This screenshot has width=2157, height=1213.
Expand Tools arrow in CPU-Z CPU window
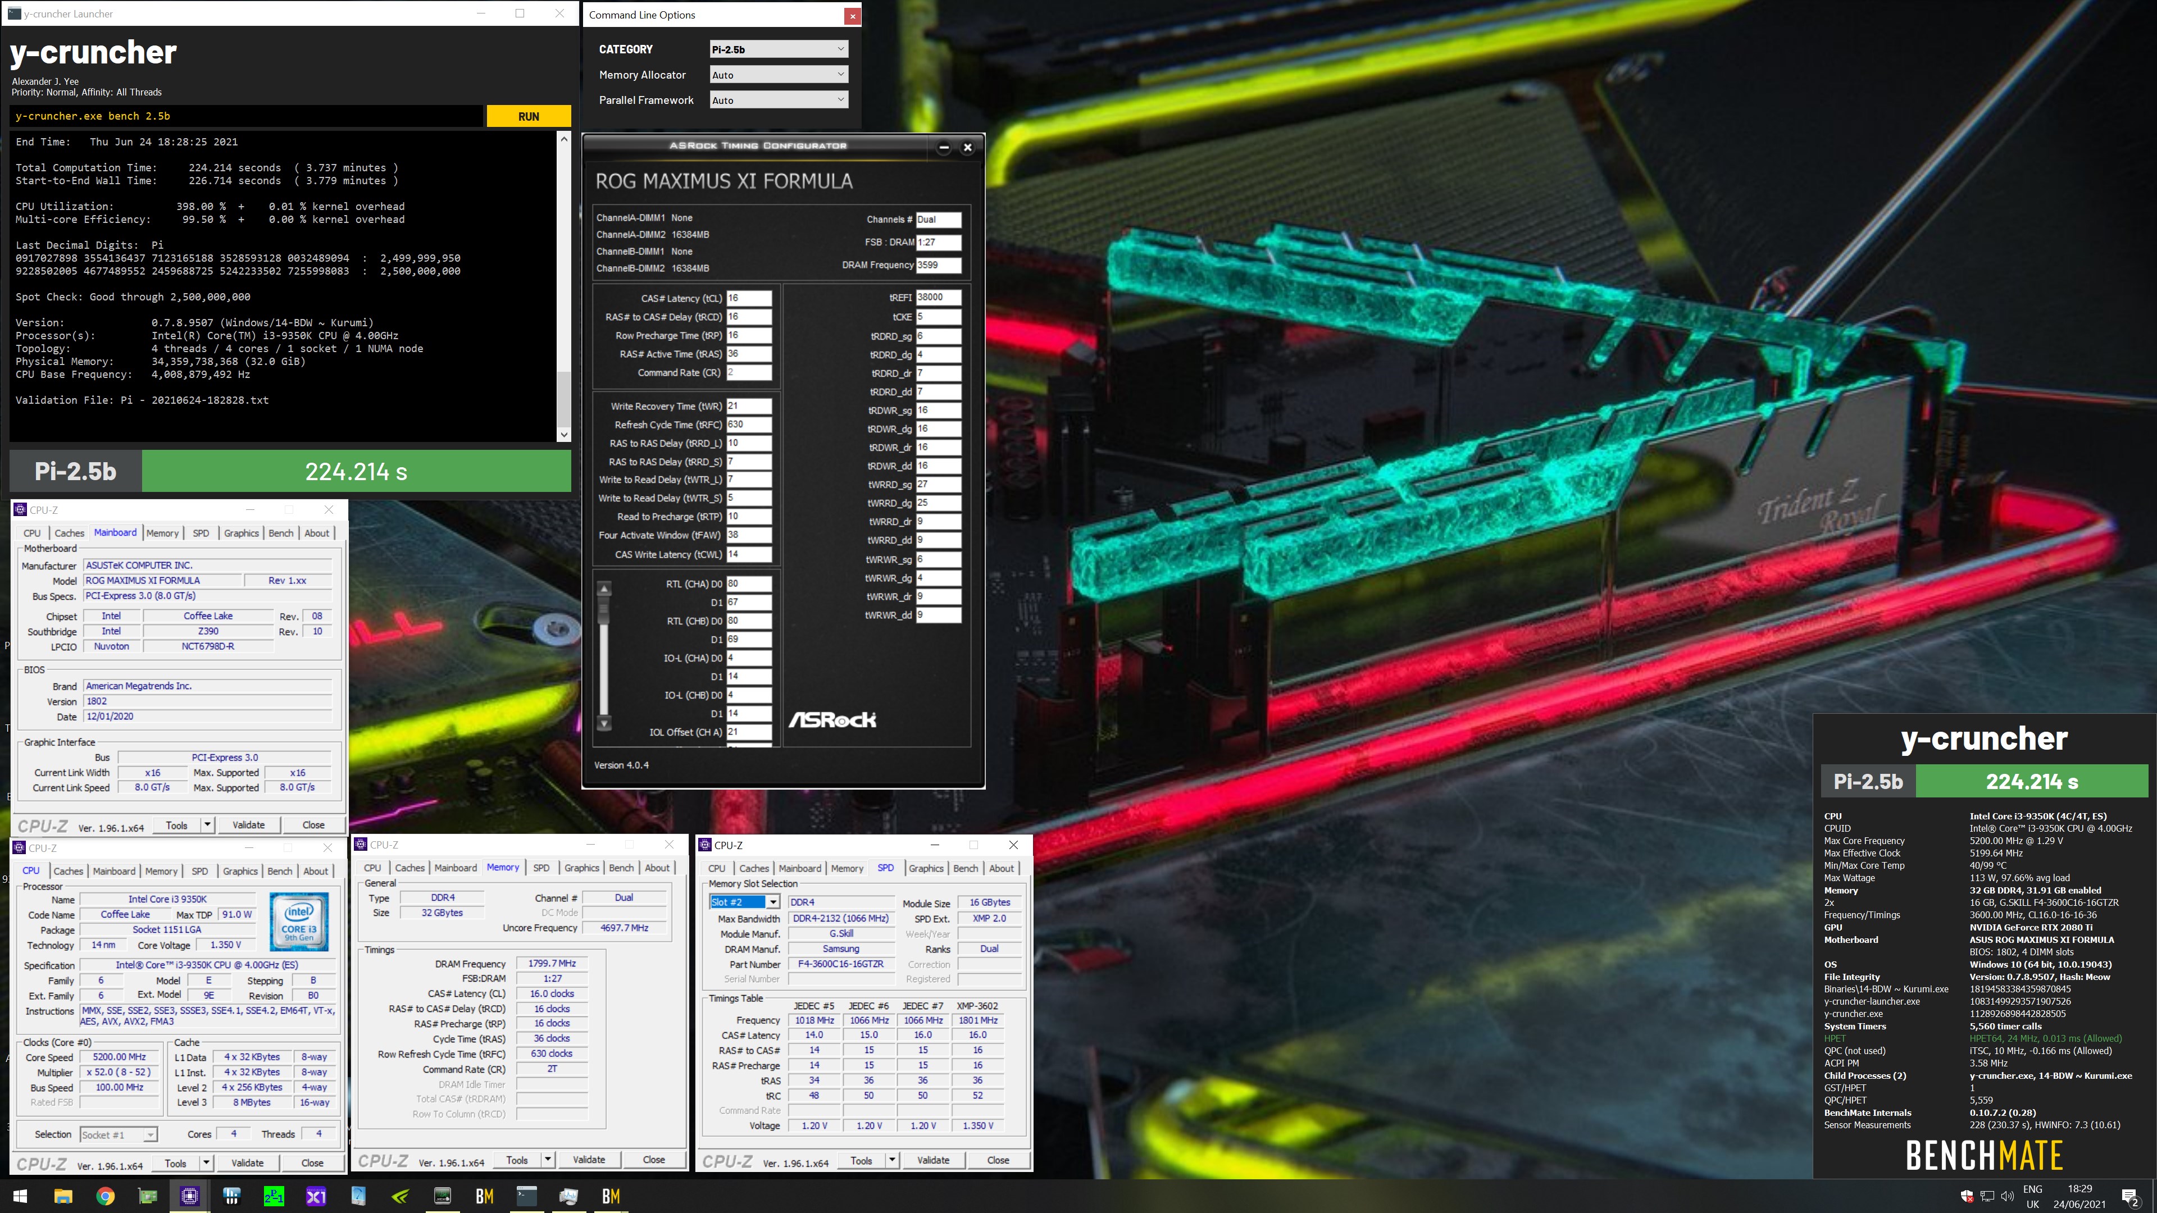click(206, 1163)
